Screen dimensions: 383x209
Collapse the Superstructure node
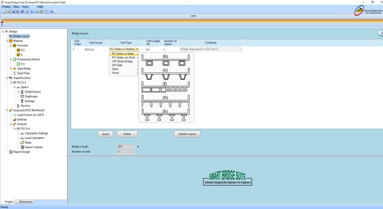[7, 78]
